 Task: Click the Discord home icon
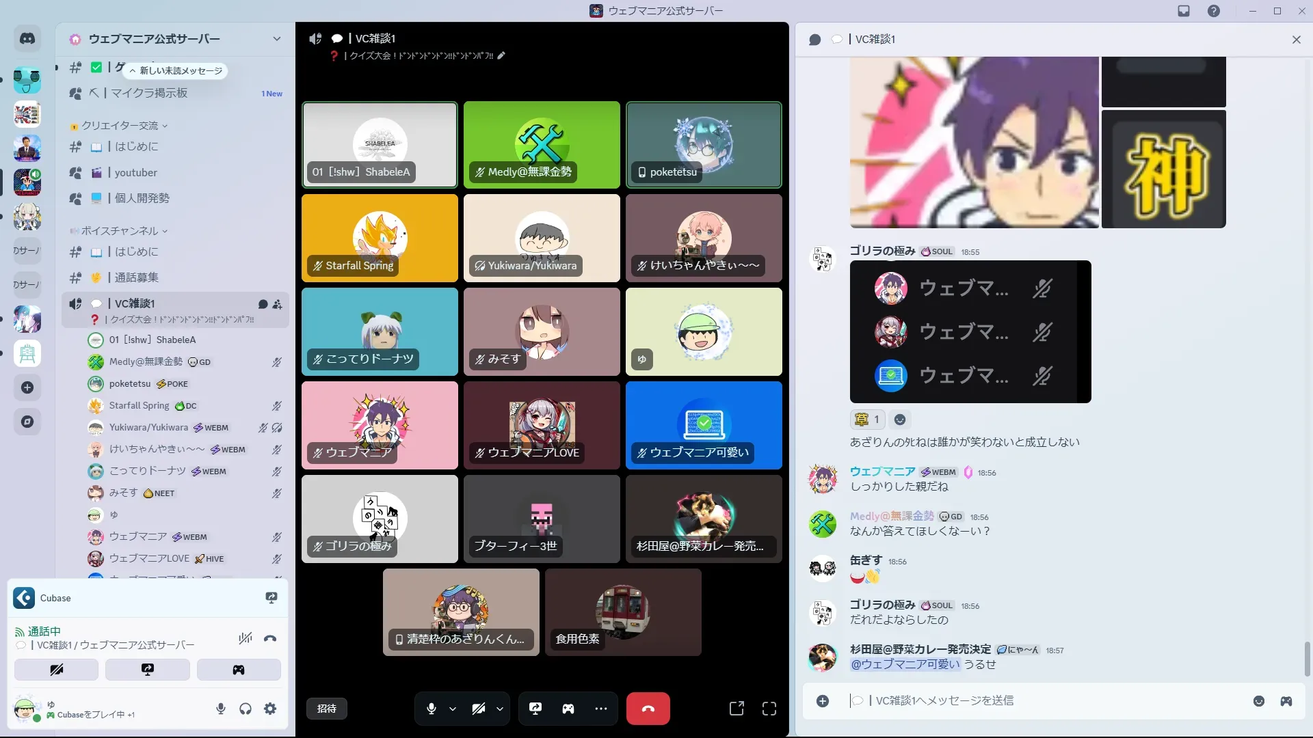tap(27, 39)
